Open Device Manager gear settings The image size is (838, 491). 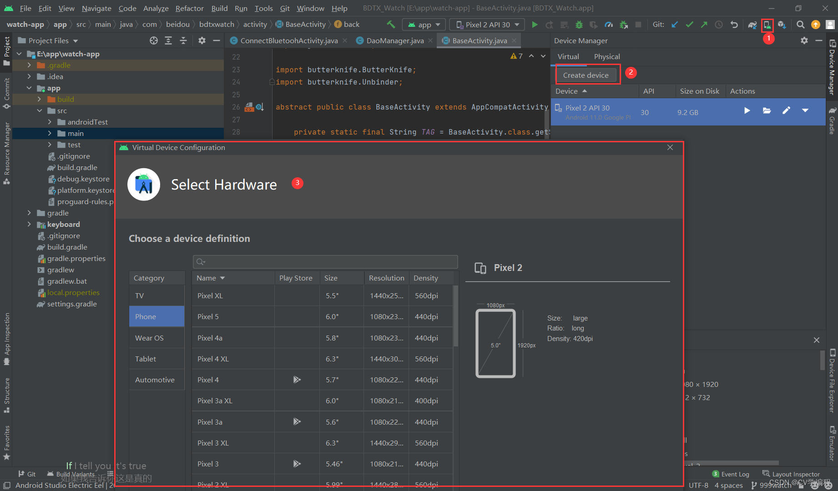[x=804, y=40]
